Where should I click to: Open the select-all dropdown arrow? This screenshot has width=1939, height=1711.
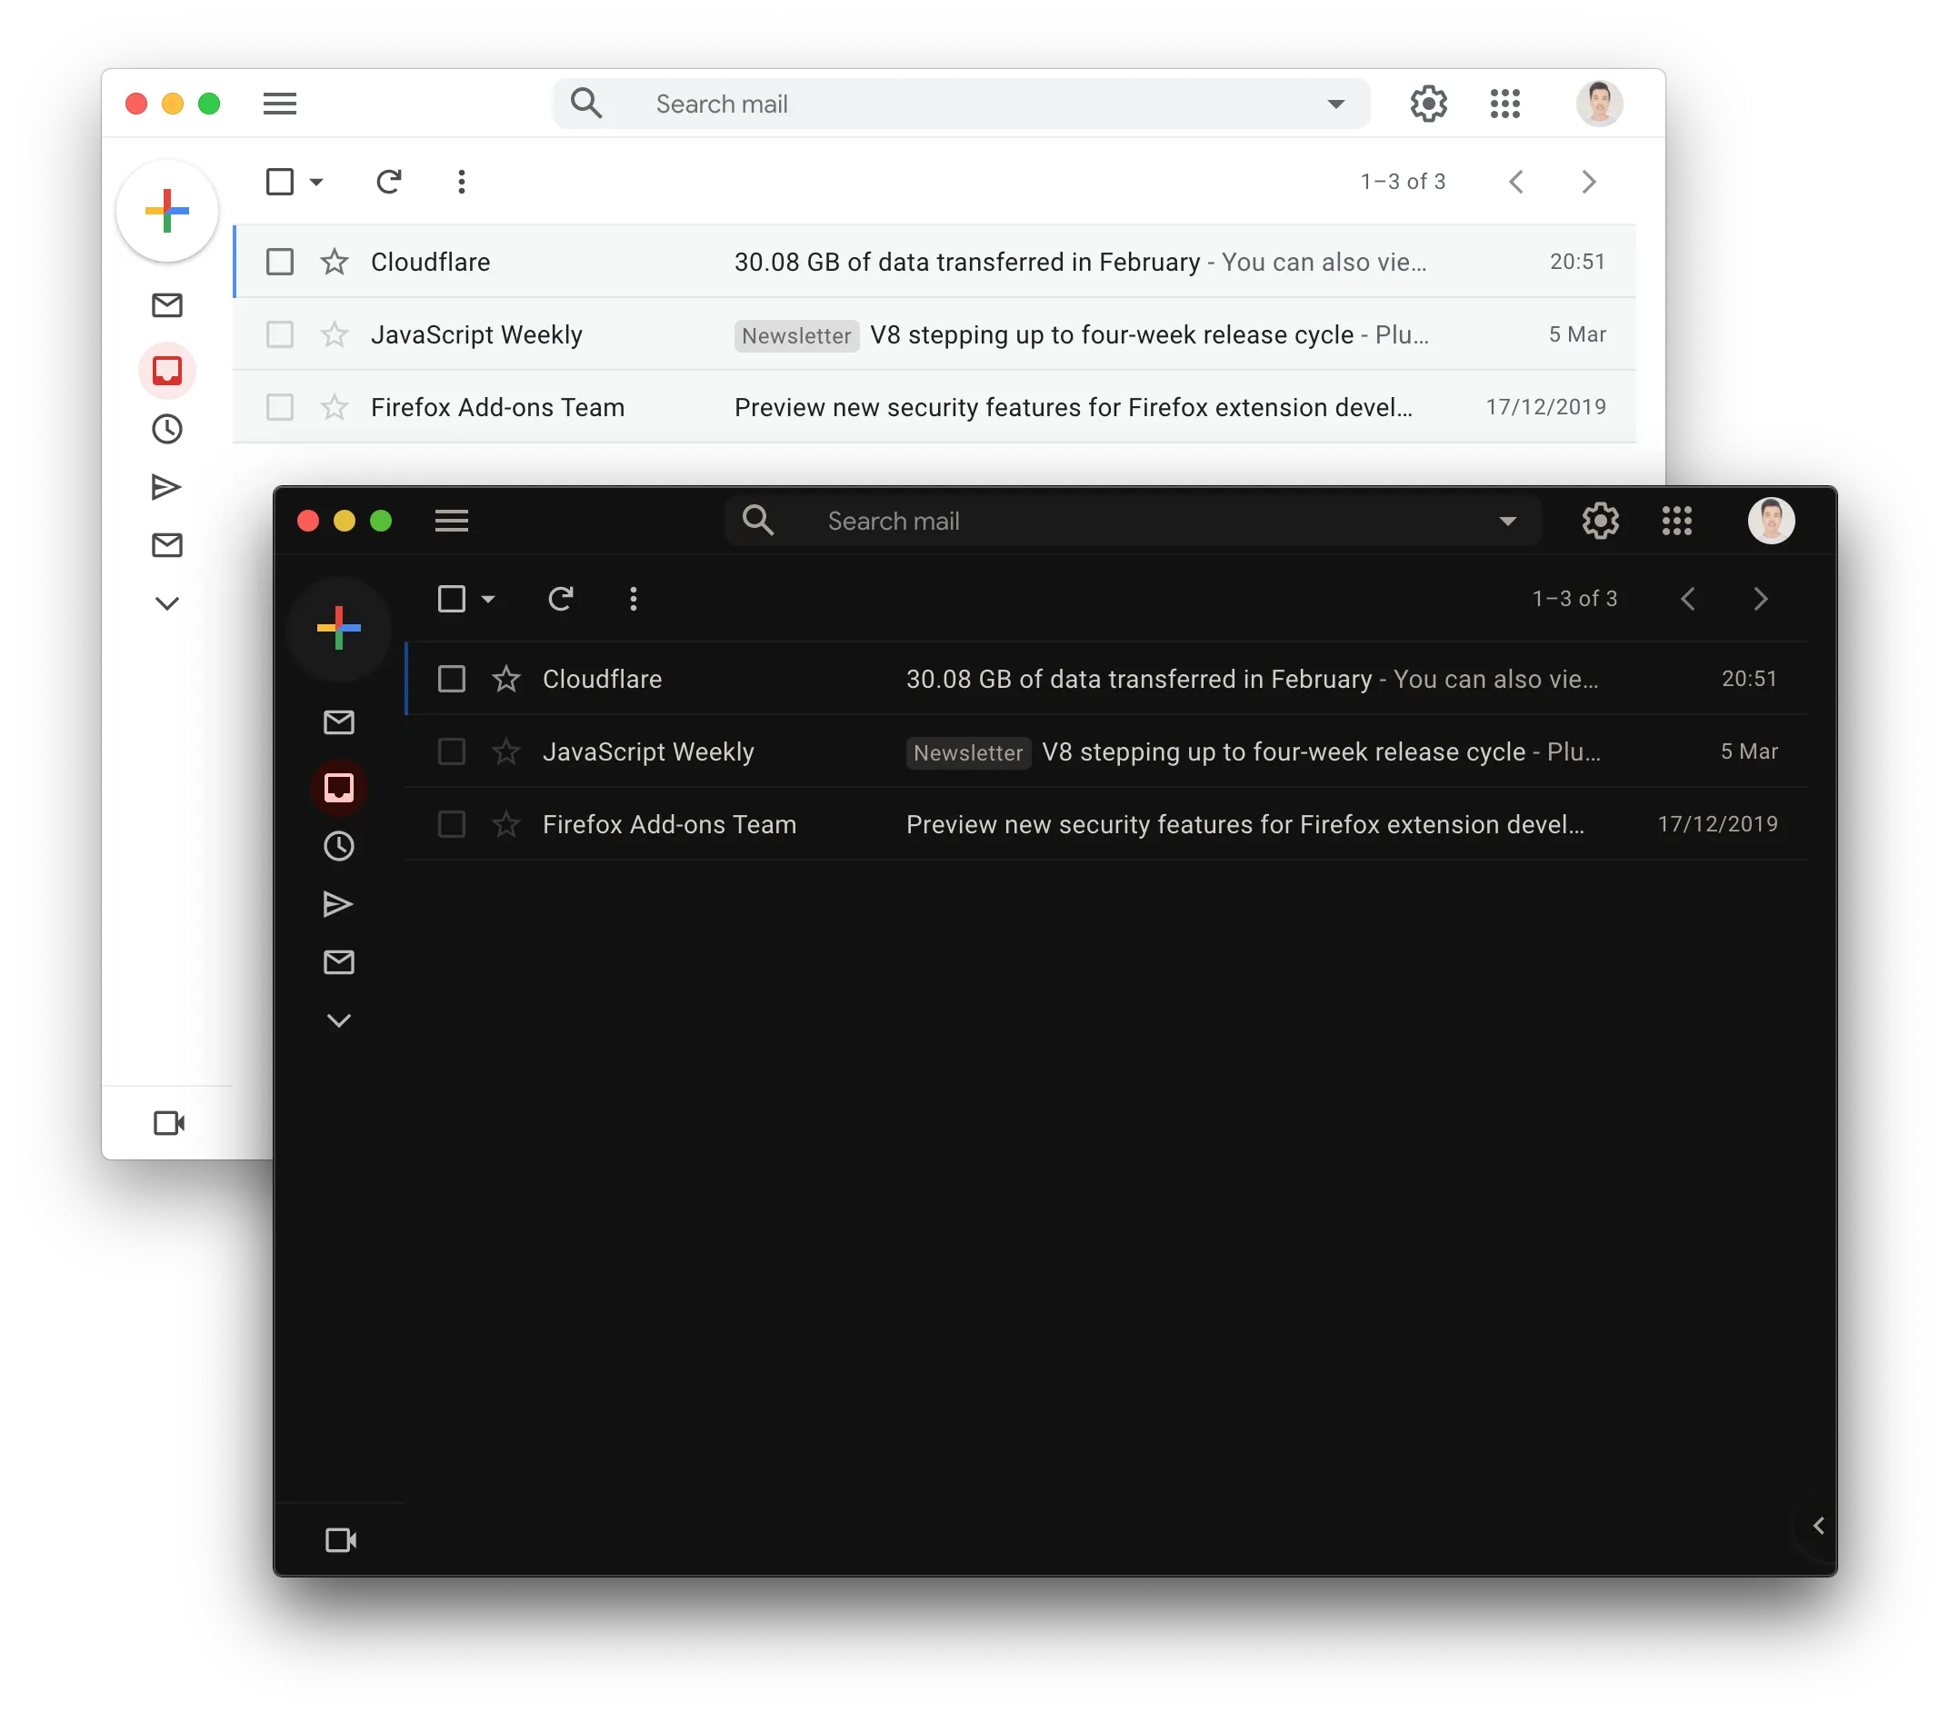[489, 599]
